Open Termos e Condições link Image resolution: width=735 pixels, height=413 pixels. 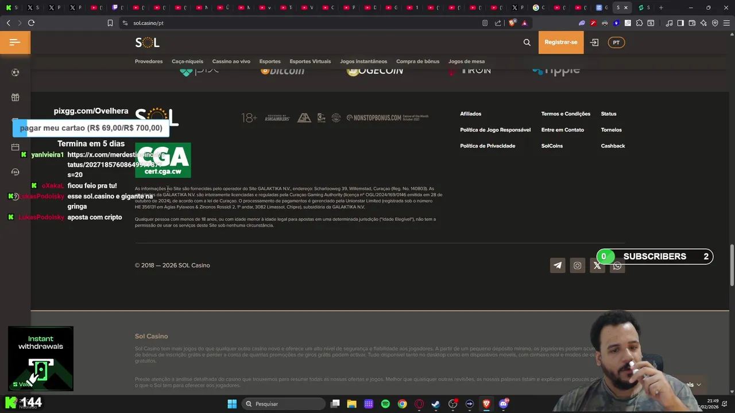[566, 114]
